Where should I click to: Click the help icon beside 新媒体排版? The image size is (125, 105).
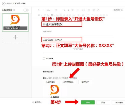click(x=14, y=10)
